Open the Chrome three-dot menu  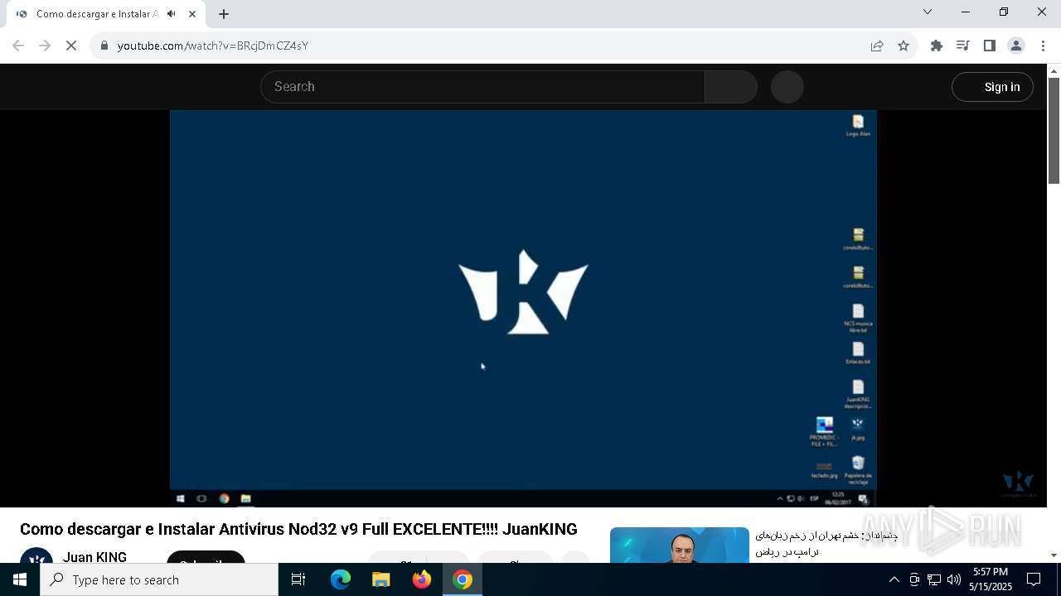pyautogui.click(x=1044, y=46)
